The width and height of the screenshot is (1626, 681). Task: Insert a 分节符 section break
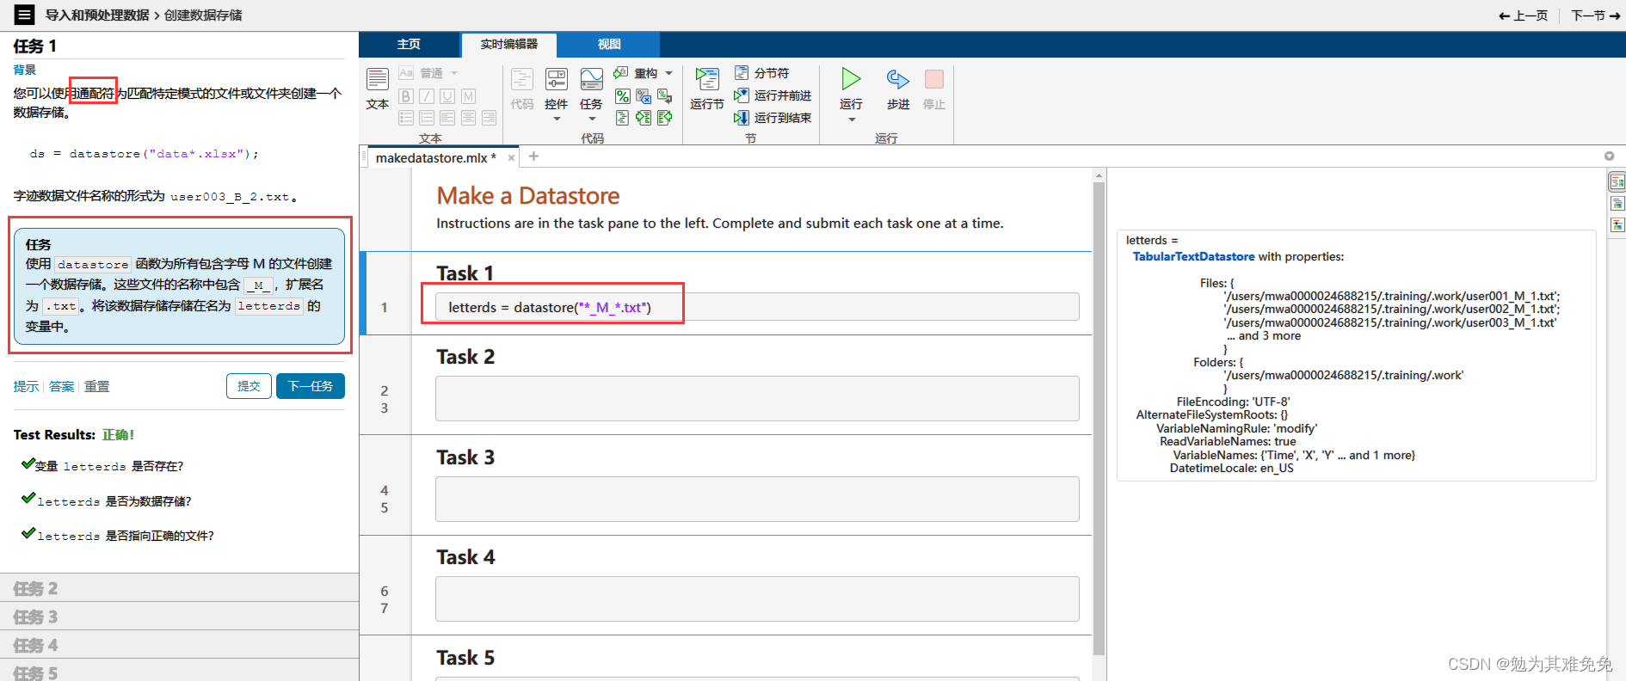coord(761,73)
